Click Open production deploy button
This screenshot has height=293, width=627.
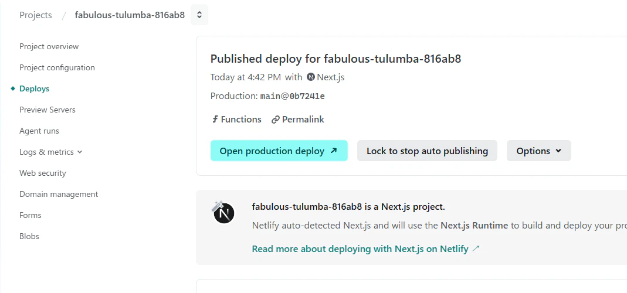[279, 151]
